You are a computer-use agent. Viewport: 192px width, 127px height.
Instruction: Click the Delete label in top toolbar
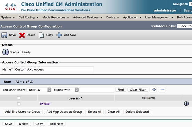(31, 35)
